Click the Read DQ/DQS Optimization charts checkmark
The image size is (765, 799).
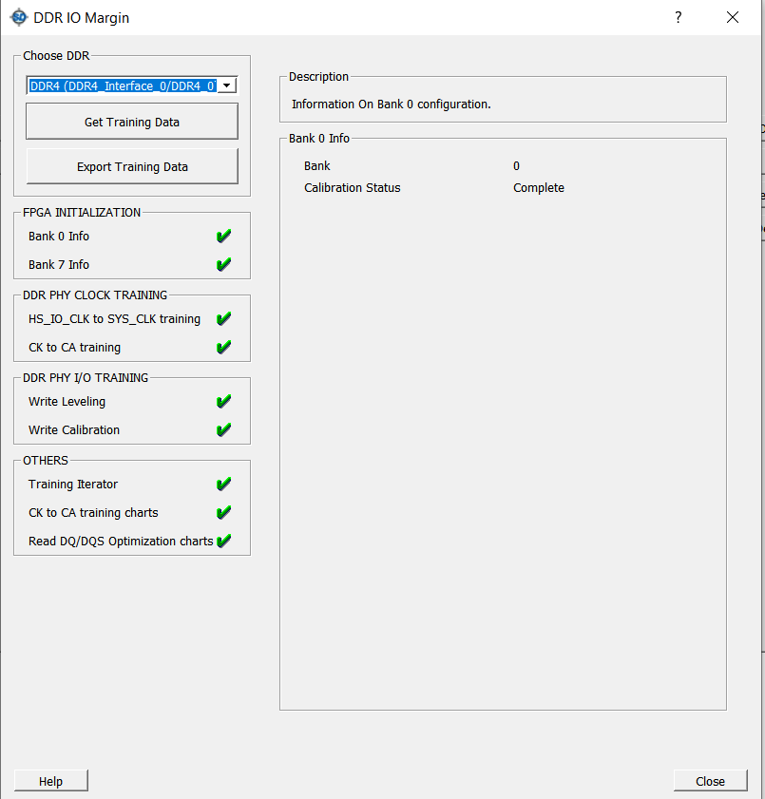[224, 542]
